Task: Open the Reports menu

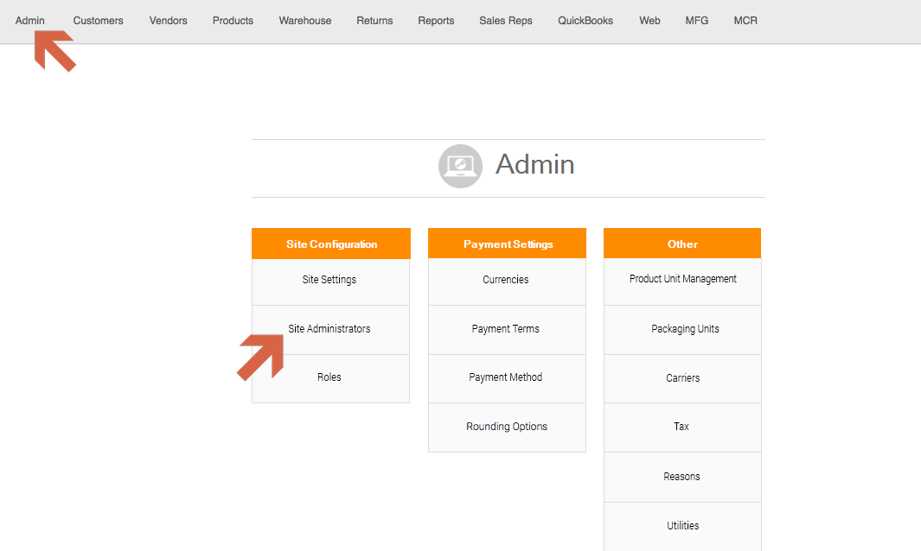Action: pyautogui.click(x=436, y=21)
